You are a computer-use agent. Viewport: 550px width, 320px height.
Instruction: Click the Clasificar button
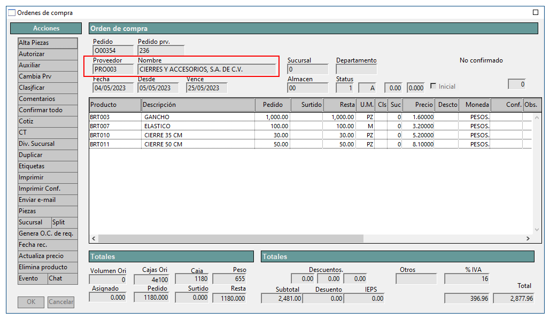(x=48, y=88)
